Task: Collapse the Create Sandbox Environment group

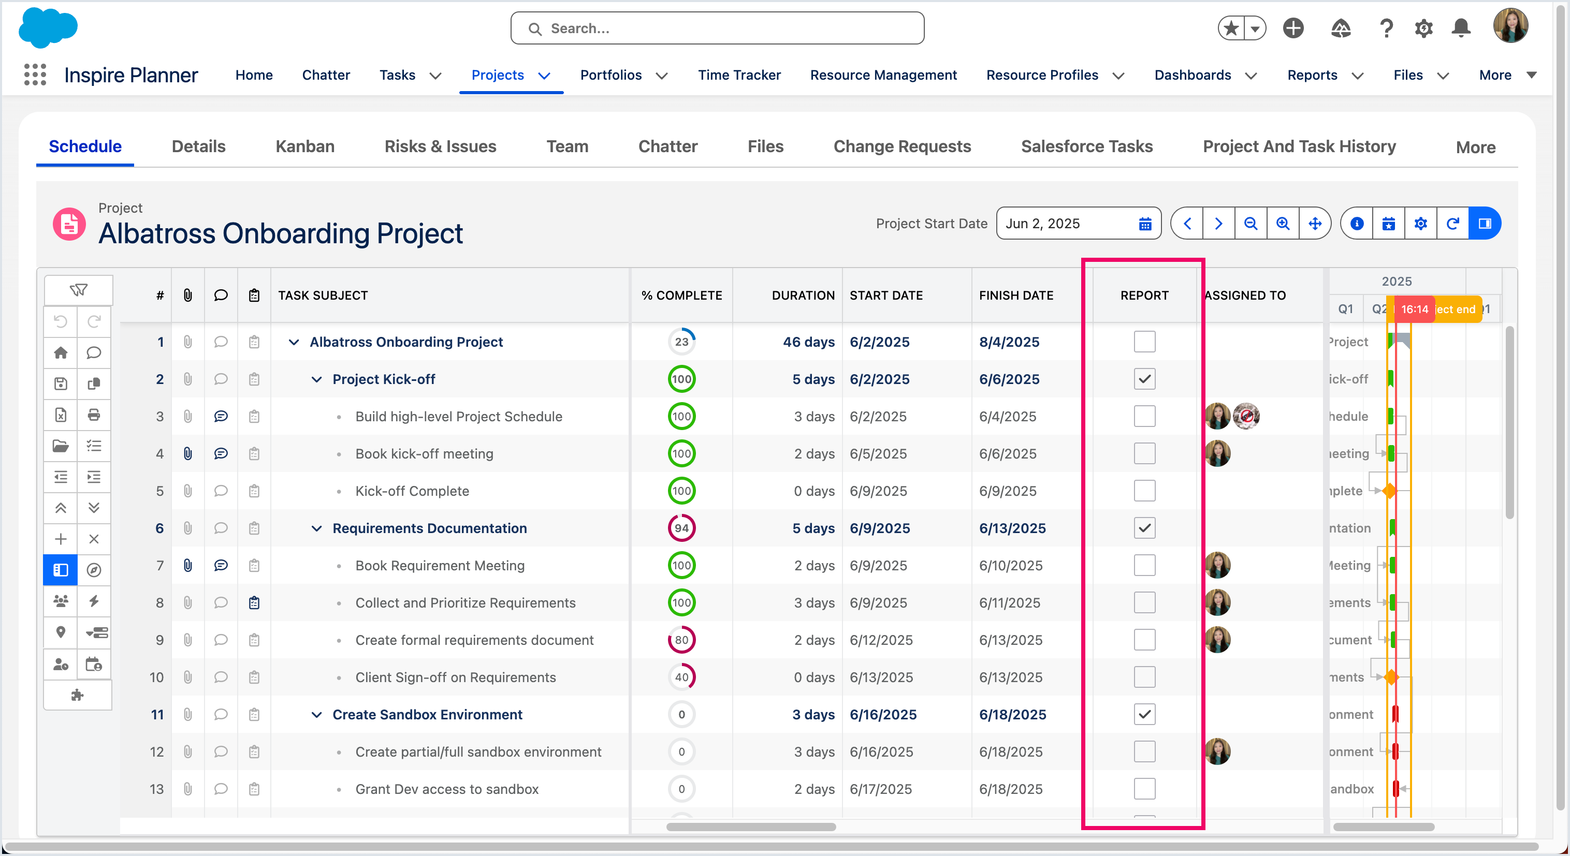Action: coord(316,715)
